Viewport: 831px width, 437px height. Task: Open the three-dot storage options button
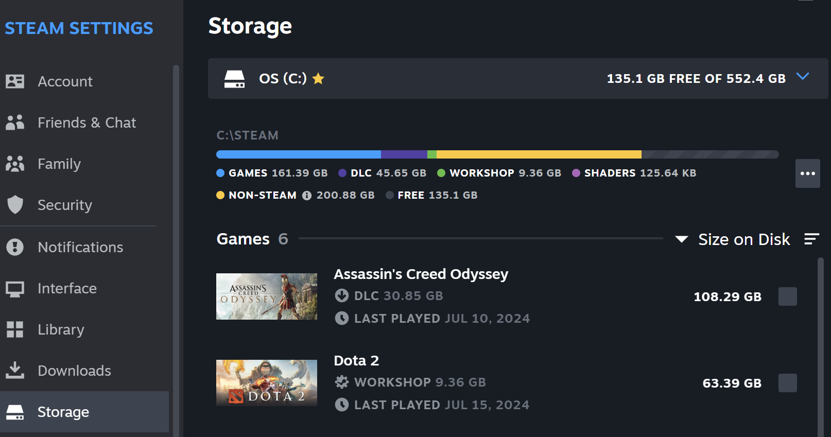point(808,173)
